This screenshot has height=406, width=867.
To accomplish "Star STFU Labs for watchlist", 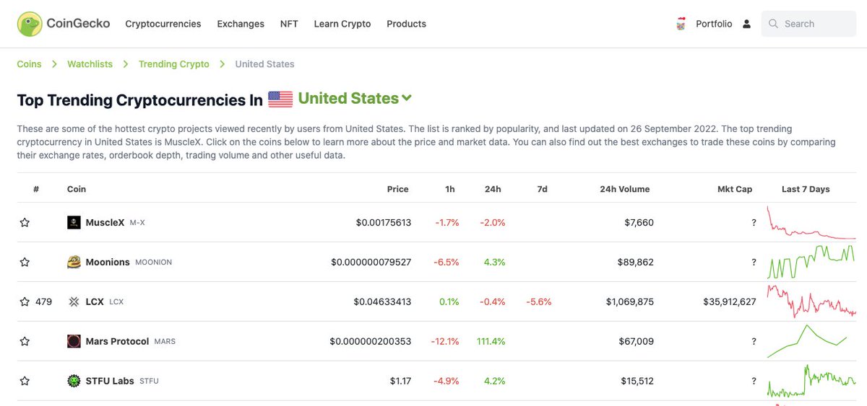I will click(x=25, y=381).
